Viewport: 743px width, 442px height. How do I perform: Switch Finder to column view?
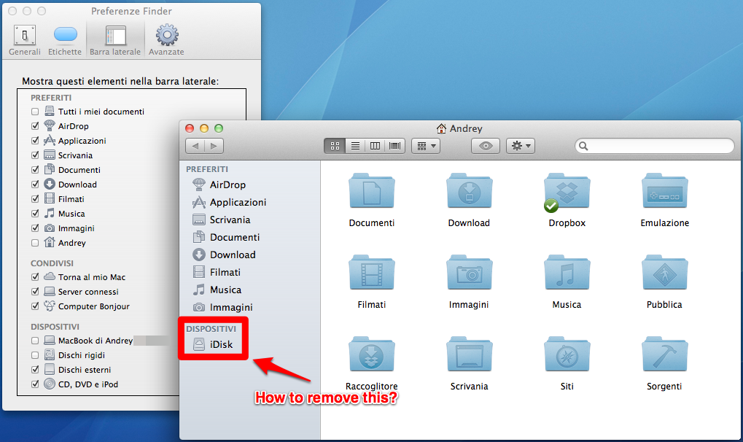(375, 146)
